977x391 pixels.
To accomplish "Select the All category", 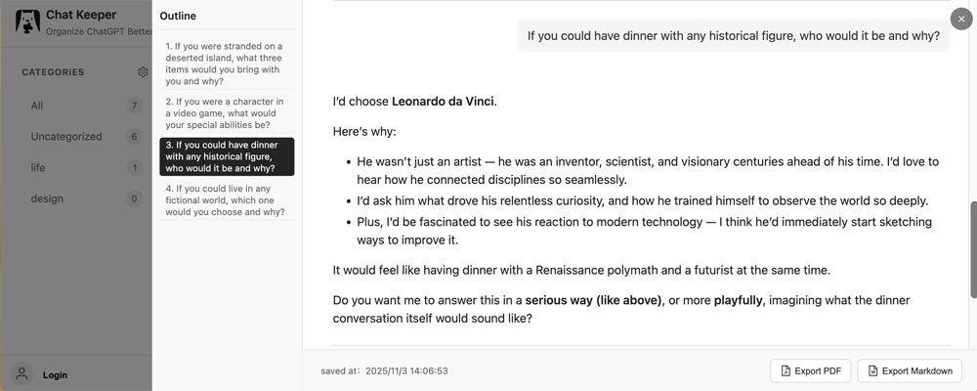I will tap(37, 106).
